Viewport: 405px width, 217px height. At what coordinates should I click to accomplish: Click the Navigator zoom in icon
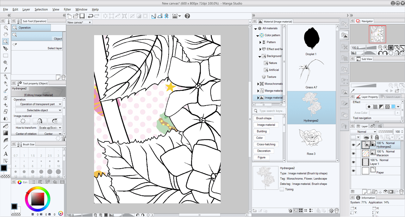[386, 48]
